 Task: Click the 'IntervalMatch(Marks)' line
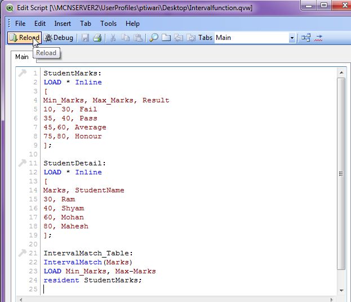[88, 262]
